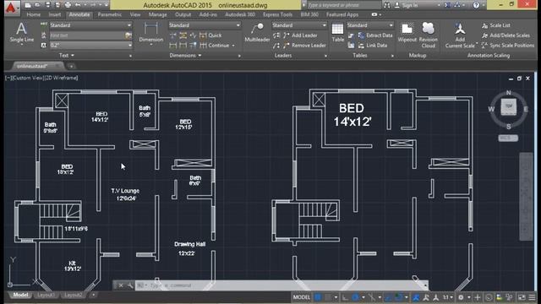Open the Scale List tool
Image resolution: width=541 pixels, height=304 pixels.
tap(496, 25)
